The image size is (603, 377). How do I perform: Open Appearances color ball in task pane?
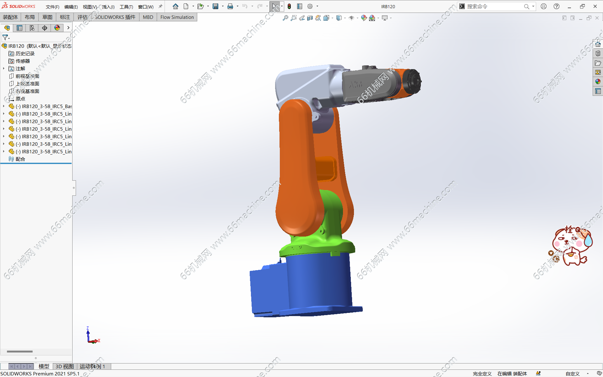(x=598, y=82)
